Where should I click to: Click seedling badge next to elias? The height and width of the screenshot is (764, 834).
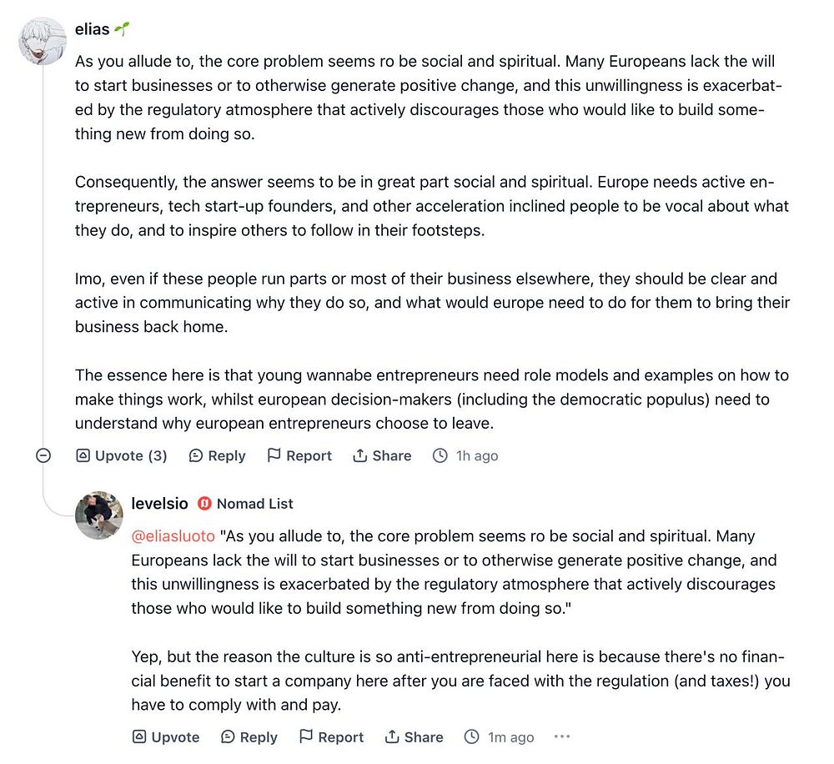point(122,28)
